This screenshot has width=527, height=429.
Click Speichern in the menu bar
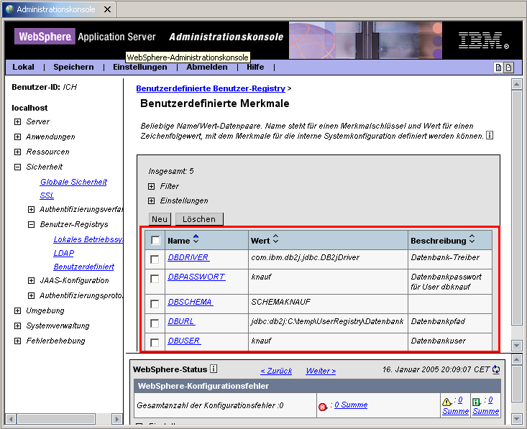tap(73, 67)
